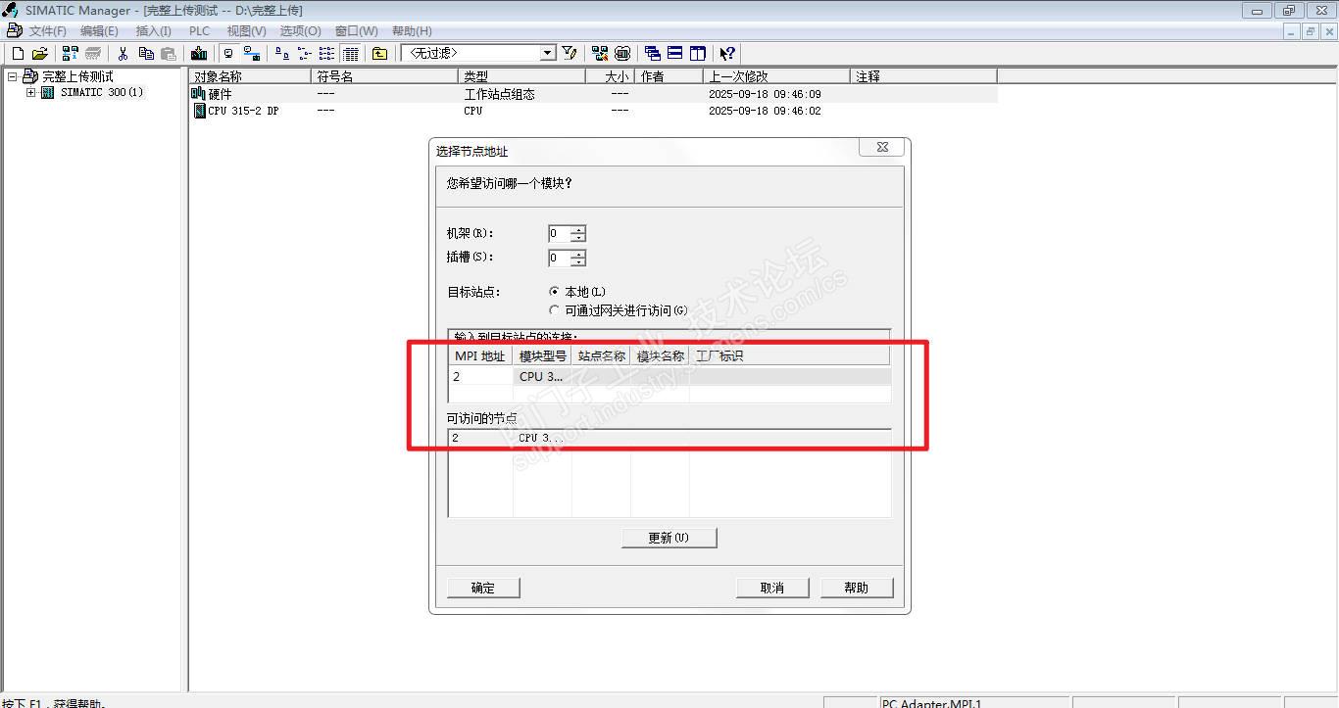
Task: Open the PLC menu
Action: pos(199,31)
